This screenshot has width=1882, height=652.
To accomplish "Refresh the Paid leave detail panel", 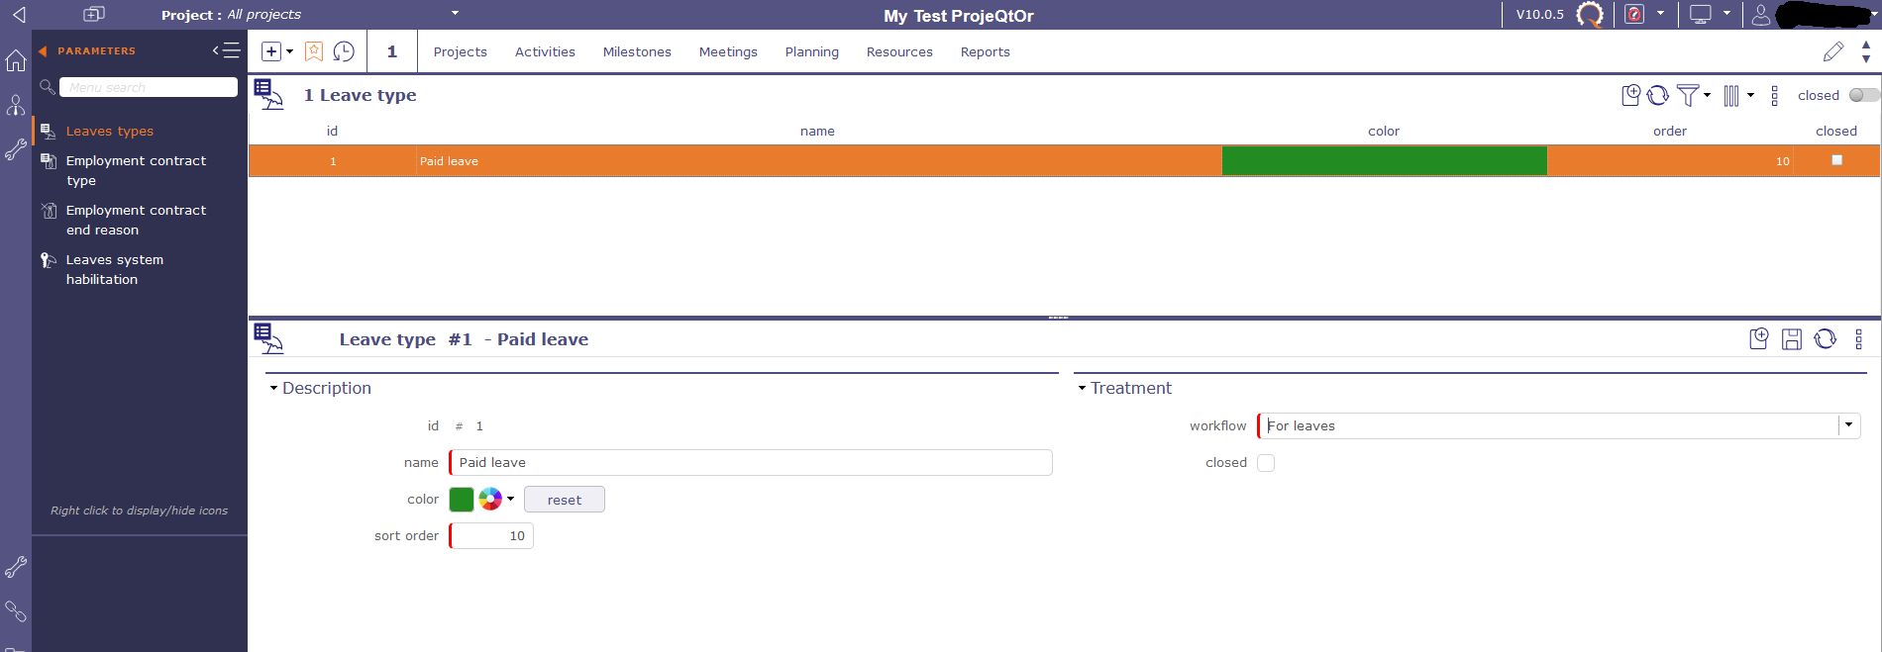I will [x=1826, y=339].
